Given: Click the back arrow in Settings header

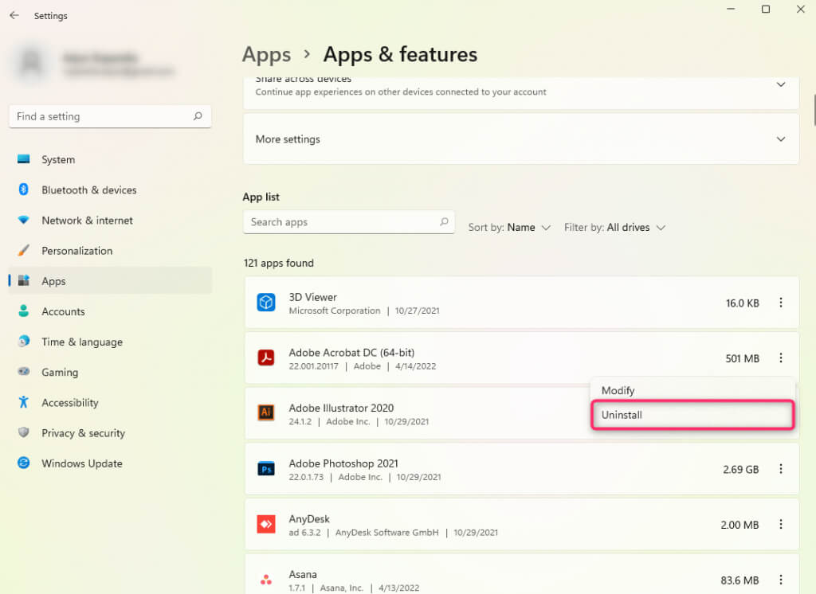Looking at the screenshot, I should pos(14,15).
